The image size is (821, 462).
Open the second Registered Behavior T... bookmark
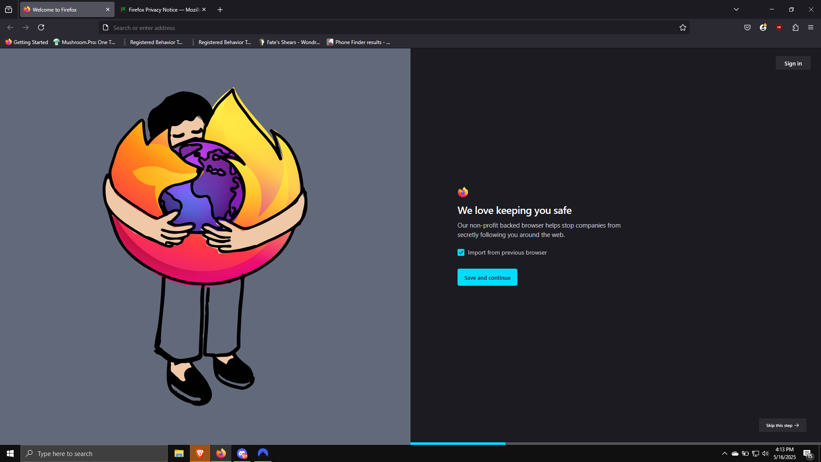(221, 42)
